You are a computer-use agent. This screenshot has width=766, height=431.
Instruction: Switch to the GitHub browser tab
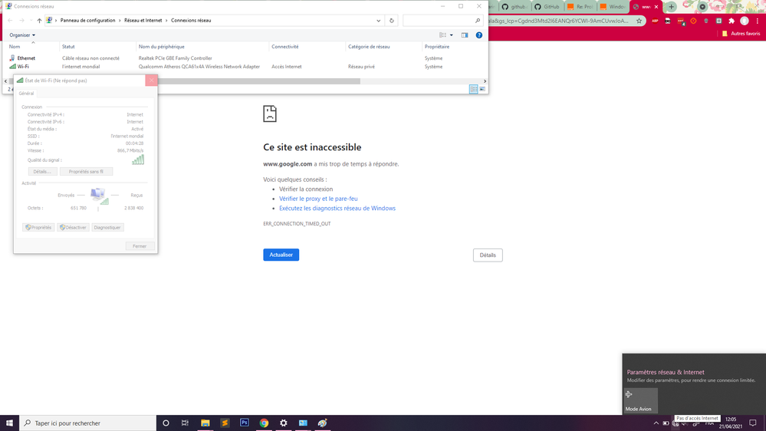[x=547, y=7]
